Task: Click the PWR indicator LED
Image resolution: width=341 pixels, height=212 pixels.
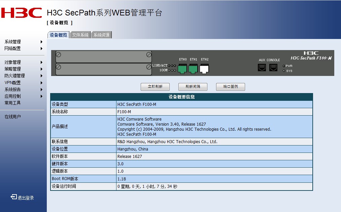Action: [x=284, y=66]
